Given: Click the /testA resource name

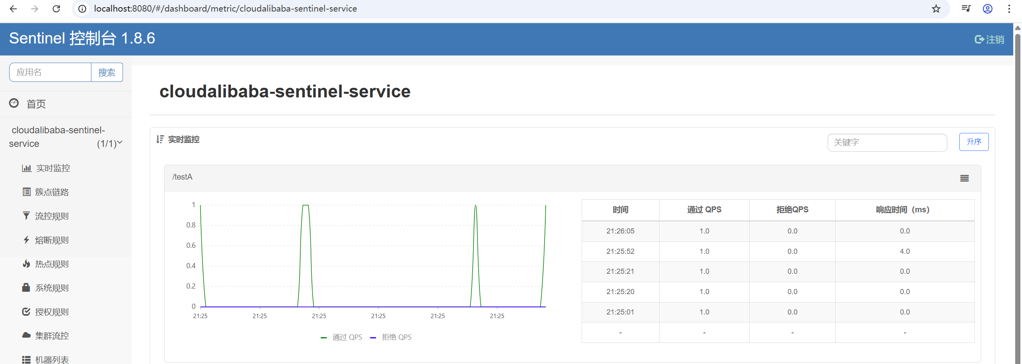Looking at the screenshot, I should tap(182, 177).
